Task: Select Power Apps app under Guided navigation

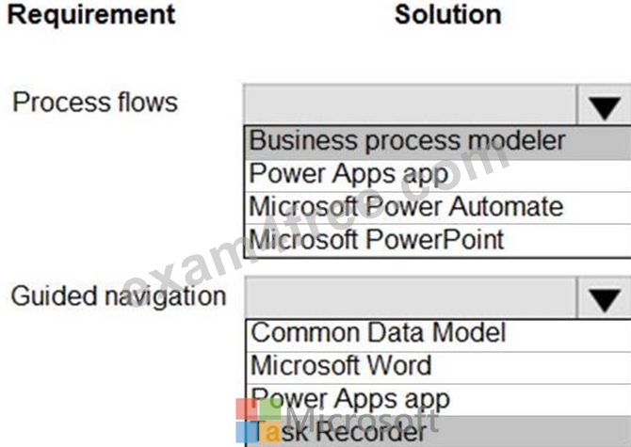Action: tap(438, 400)
